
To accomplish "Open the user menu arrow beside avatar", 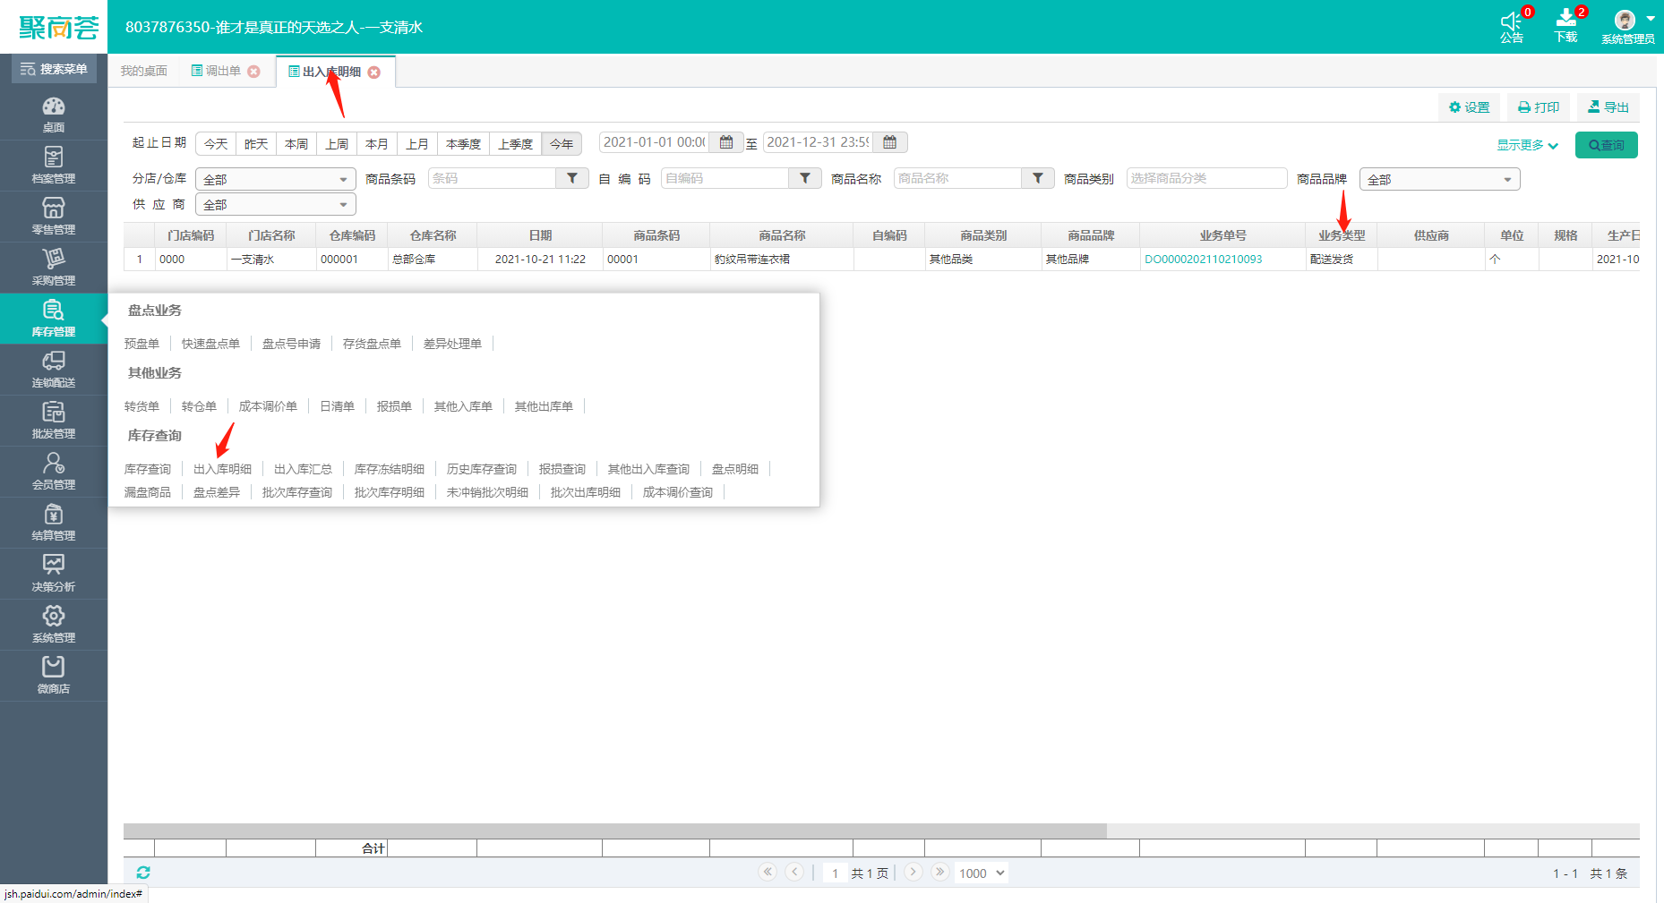I will 1651,18.
